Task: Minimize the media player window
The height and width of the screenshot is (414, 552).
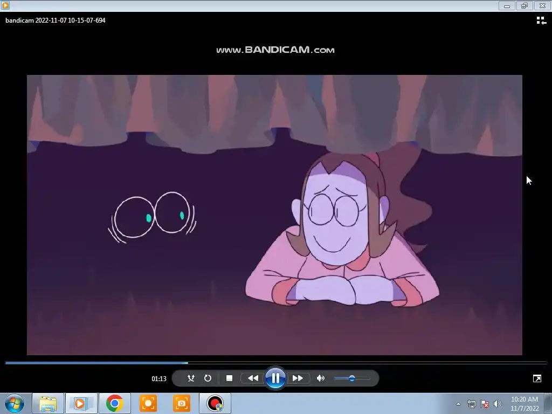Action: 507,5
